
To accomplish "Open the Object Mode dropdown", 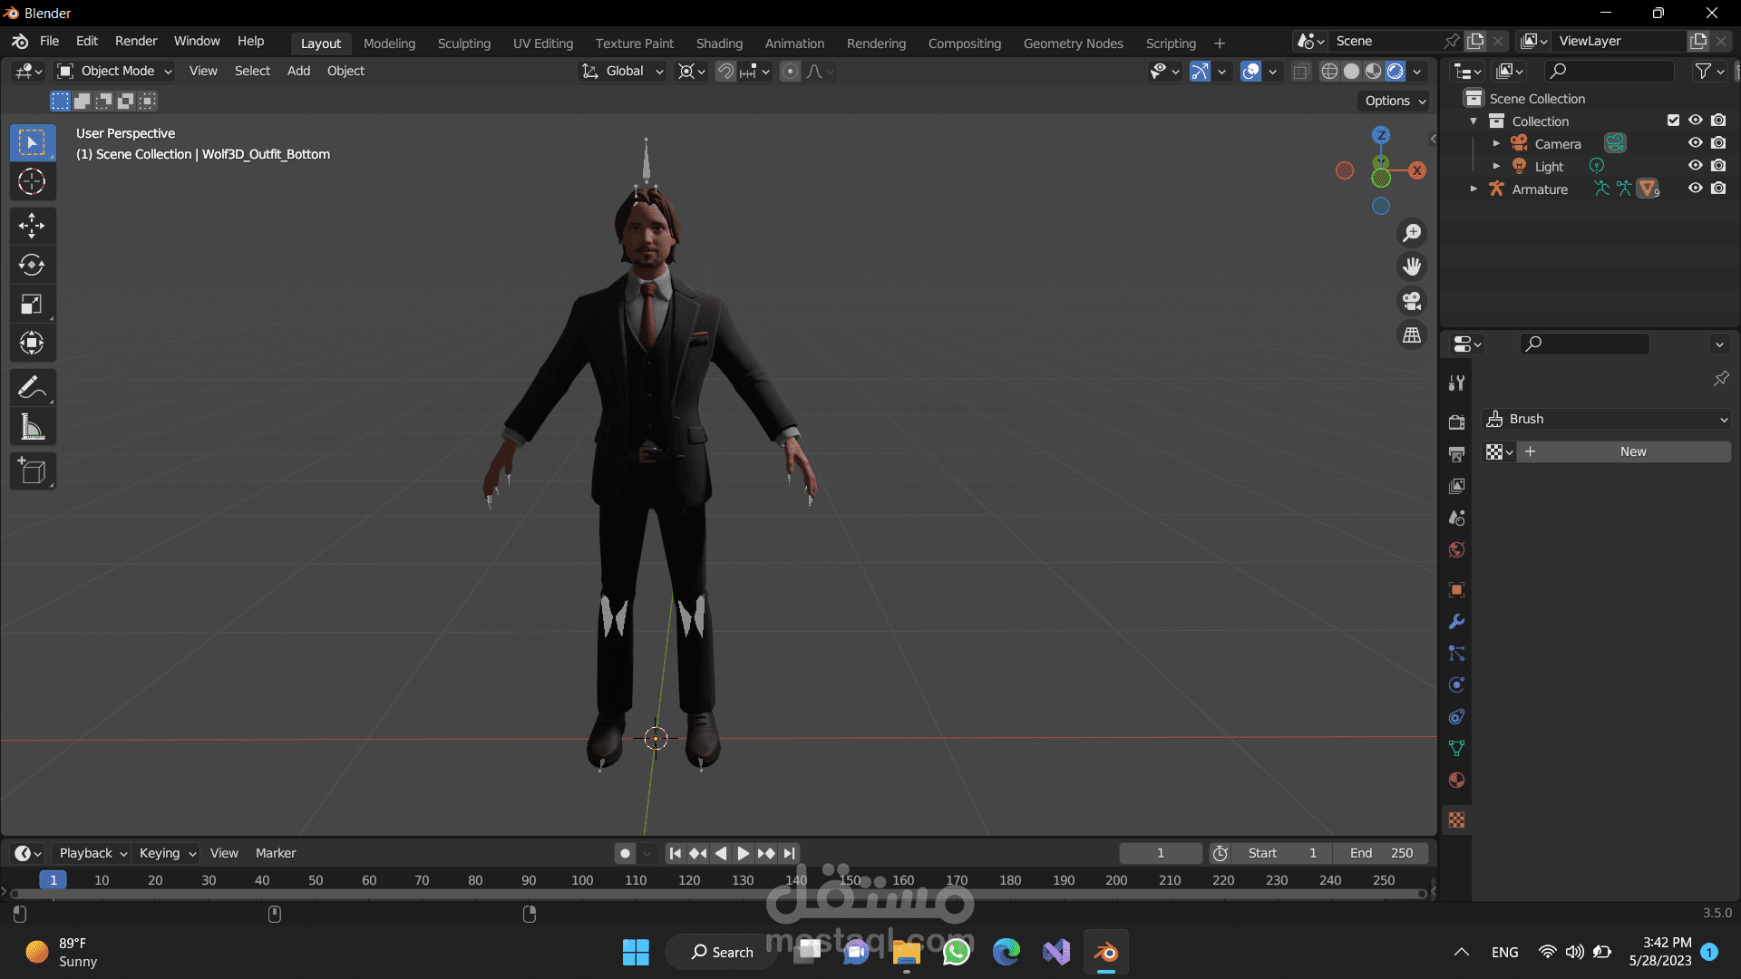I will click(114, 71).
